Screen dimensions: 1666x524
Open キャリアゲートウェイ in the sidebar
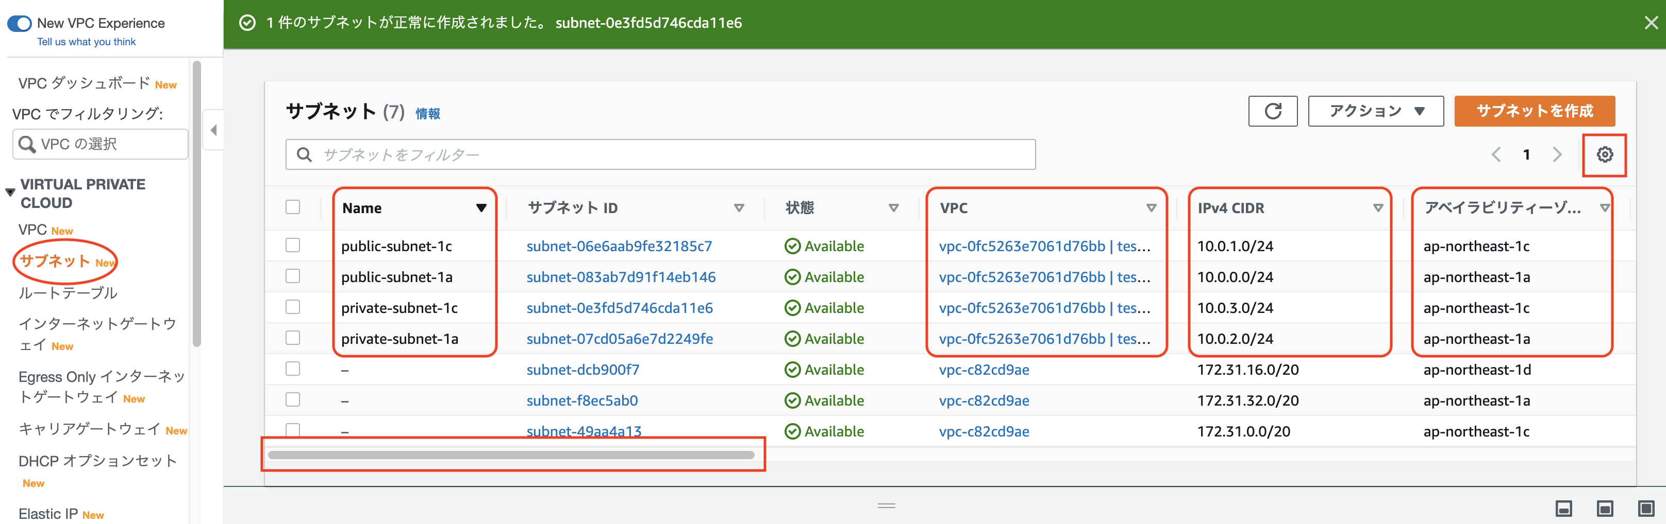[x=89, y=429]
